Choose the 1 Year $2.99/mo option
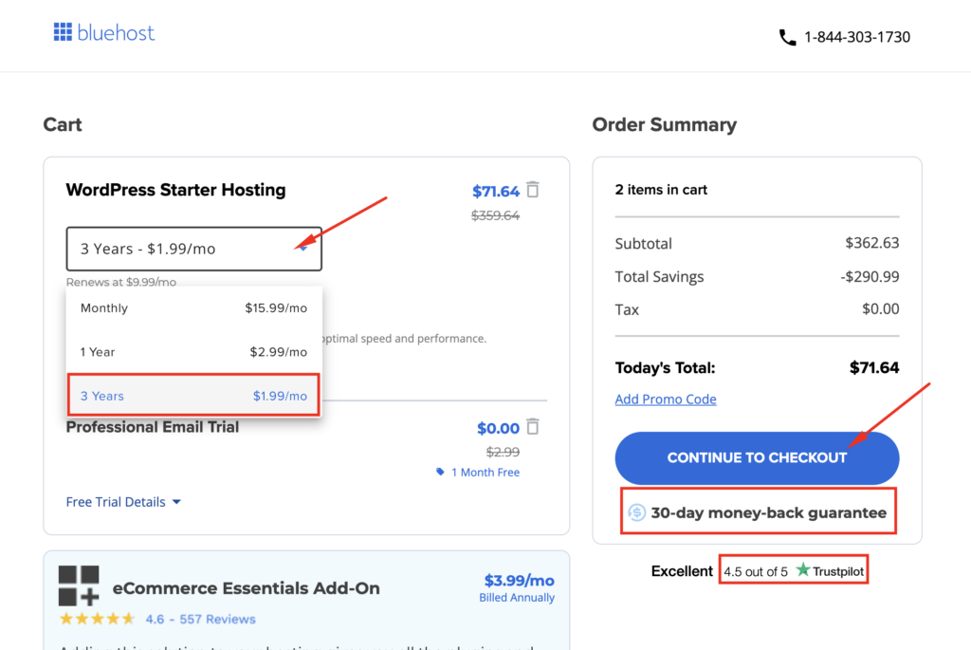Viewport: 971px width, 650px height. coord(193,352)
